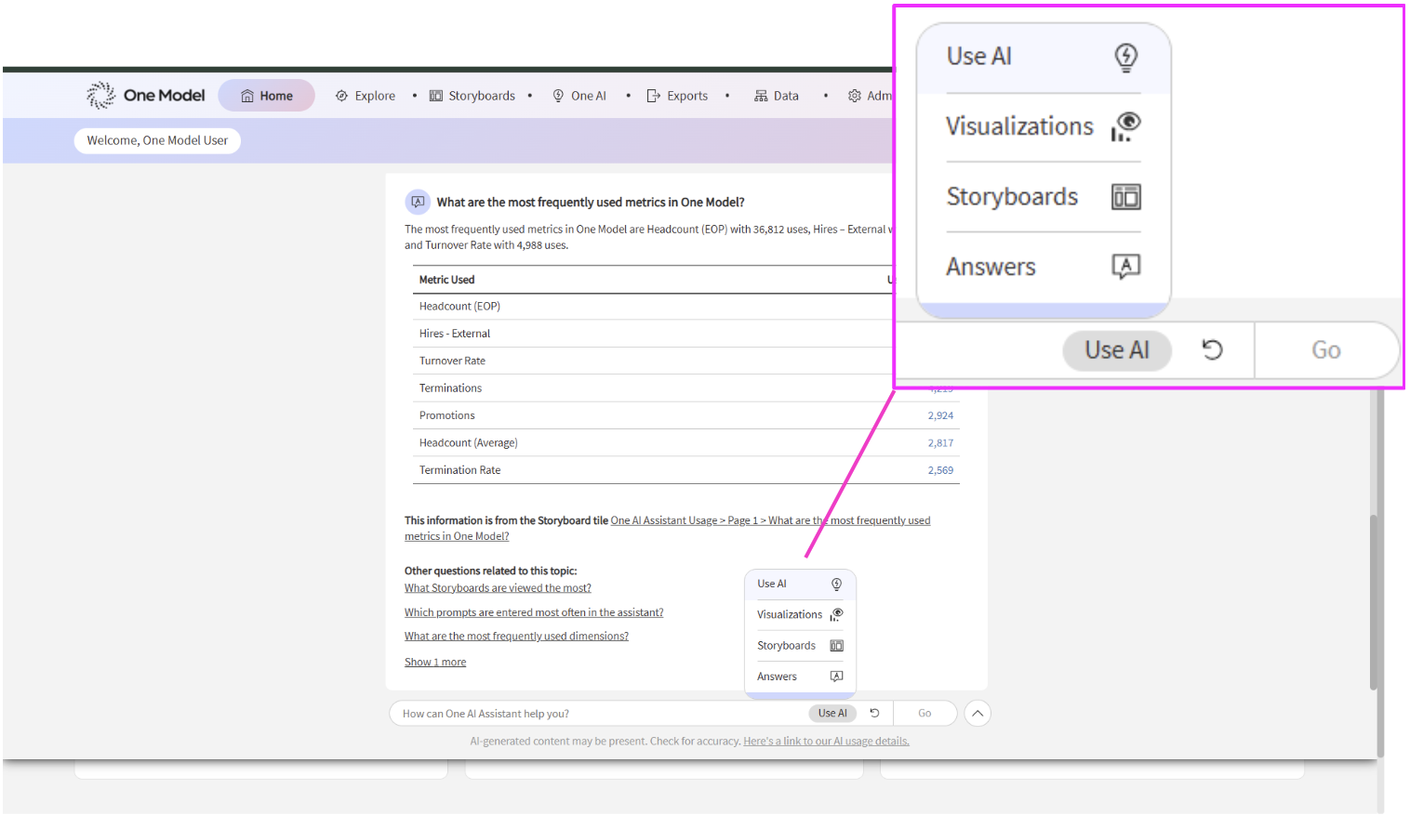This screenshot has width=1410, height=815.
Task: Click the Admin gear icon in the navigation bar
Action: click(x=854, y=96)
